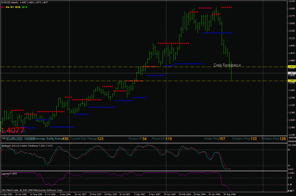
Task: Click the 2Weeks Rng 133 value
Action: click(x=253, y=139)
